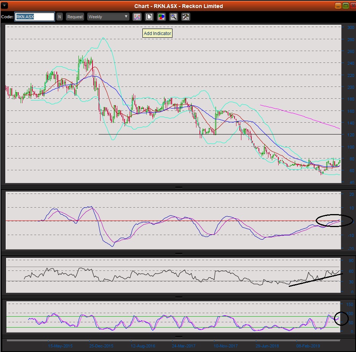Click the N button beside the code field

coord(59,17)
